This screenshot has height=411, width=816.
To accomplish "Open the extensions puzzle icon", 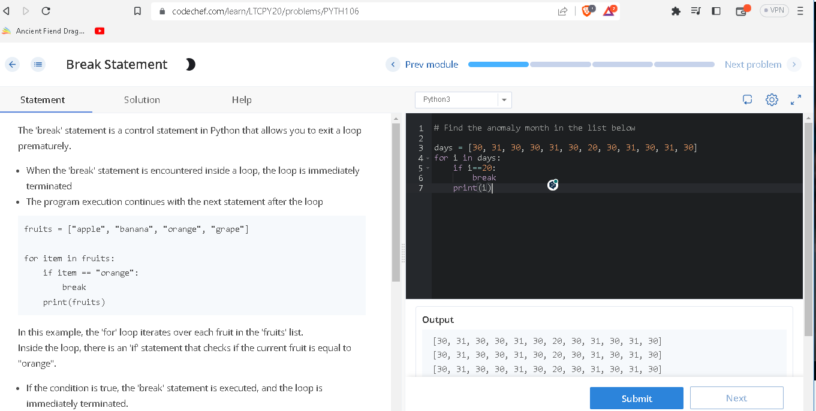I will pos(676,11).
